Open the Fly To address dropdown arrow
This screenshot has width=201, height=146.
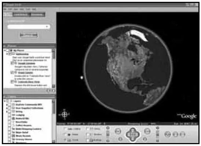tap(47, 27)
